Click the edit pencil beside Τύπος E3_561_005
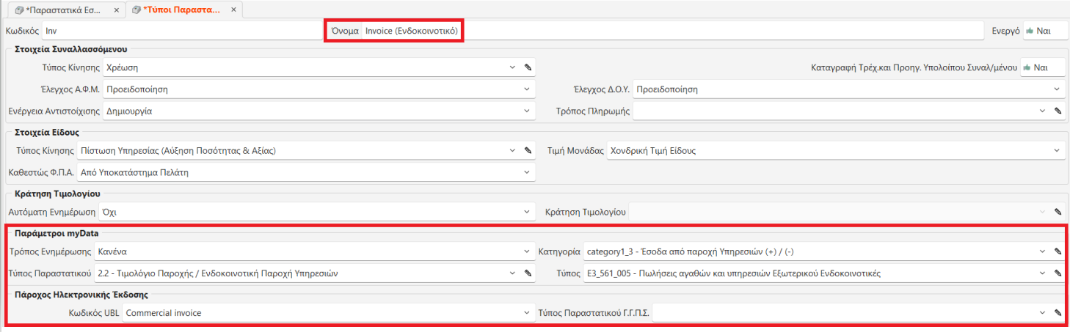This screenshot has height=332, width=1070. 1058,274
